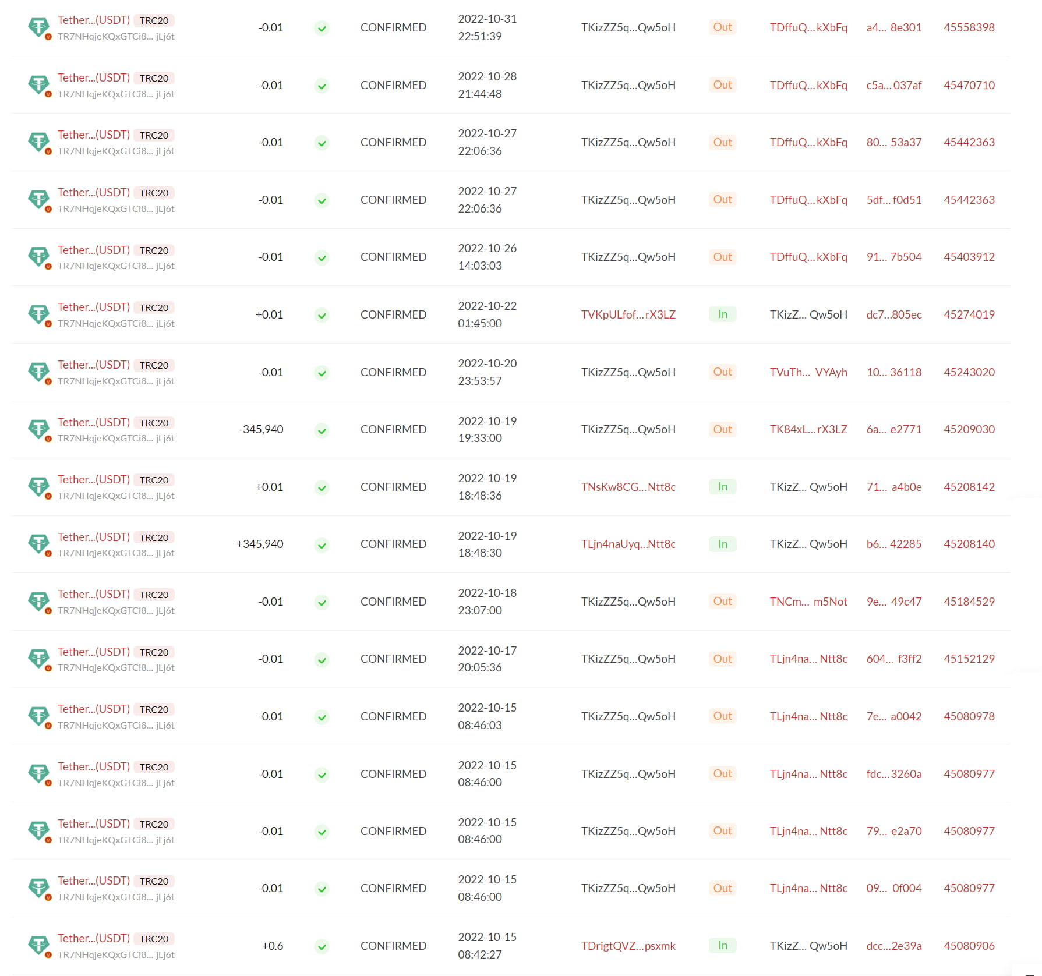The width and height of the screenshot is (1042, 976).
Task: Open transaction hash dcc...2e39a
Action: coord(893,946)
